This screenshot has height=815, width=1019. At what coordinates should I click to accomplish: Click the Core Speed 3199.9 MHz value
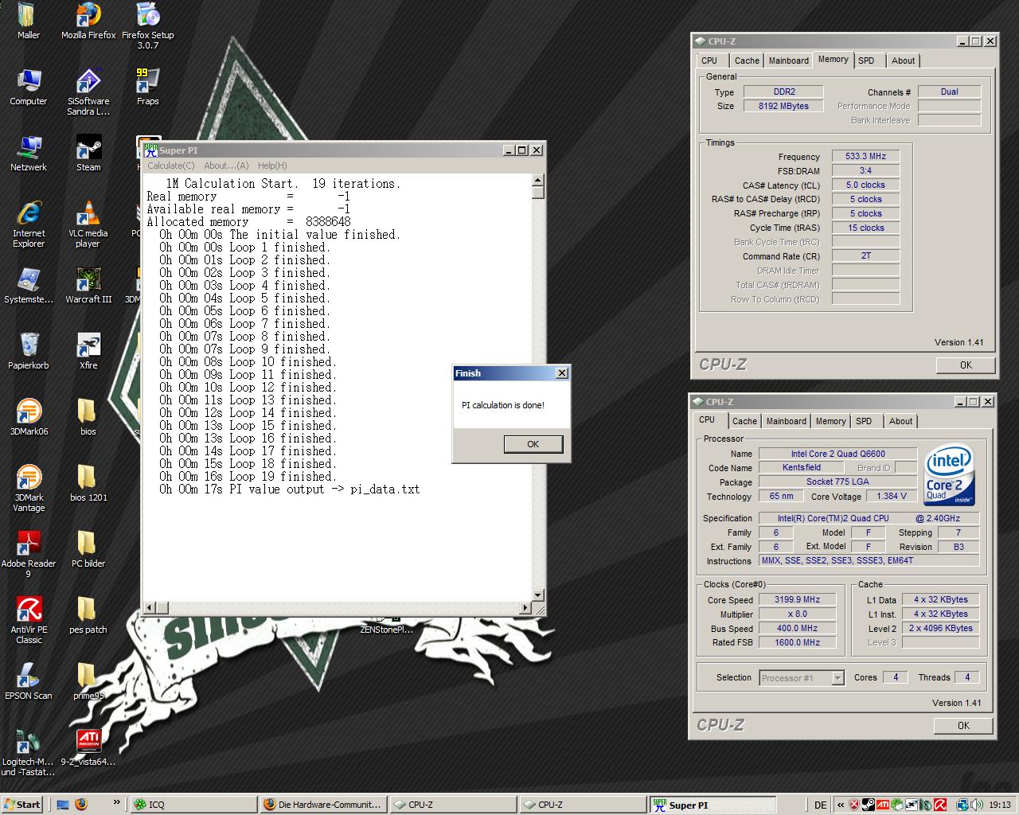[797, 599]
